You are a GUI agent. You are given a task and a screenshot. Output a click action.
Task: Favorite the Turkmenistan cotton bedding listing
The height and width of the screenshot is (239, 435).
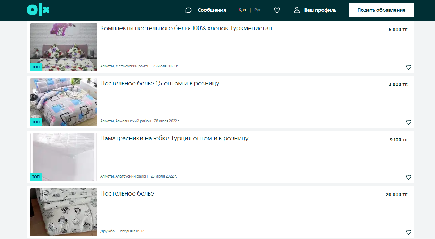click(409, 67)
